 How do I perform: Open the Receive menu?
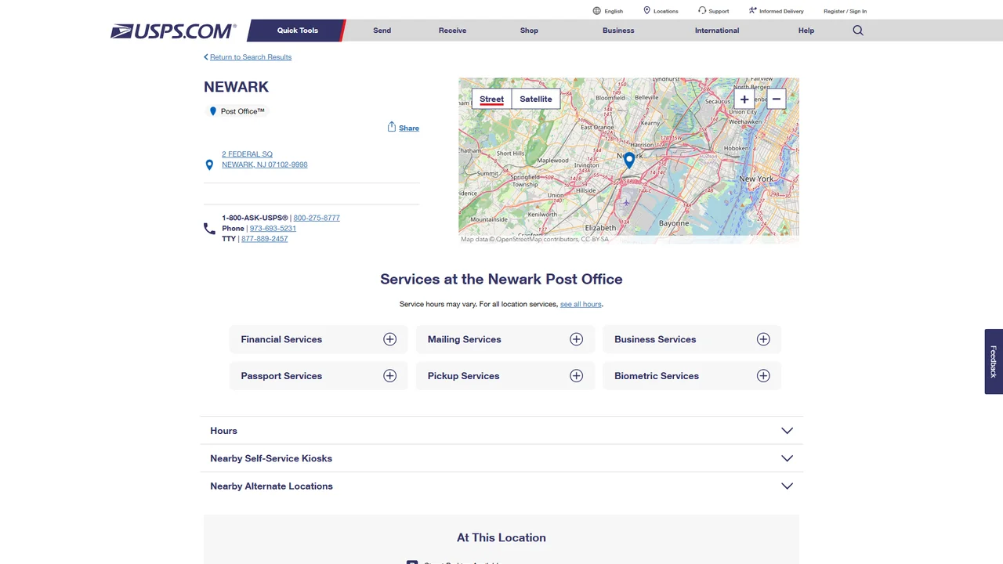click(x=453, y=31)
